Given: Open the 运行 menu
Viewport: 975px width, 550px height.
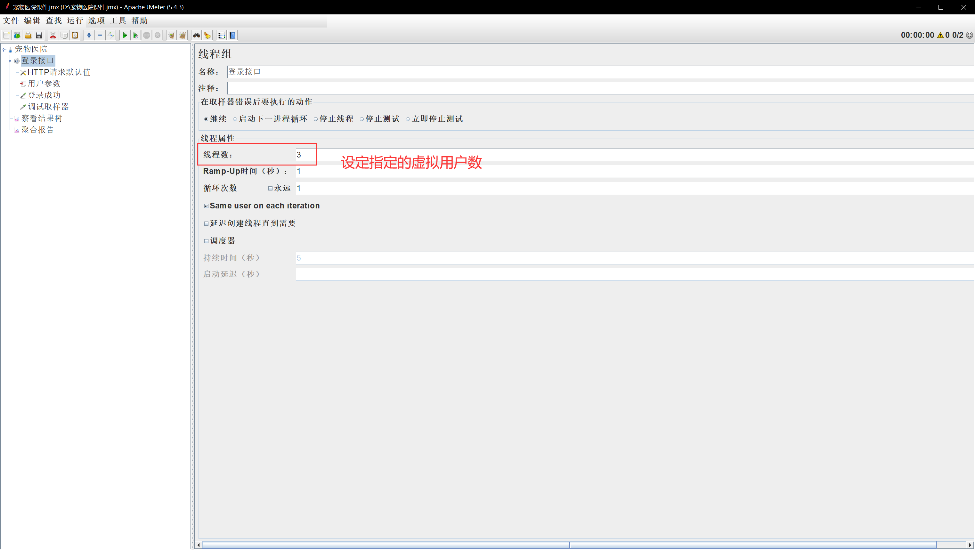Looking at the screenshot, I should (x=75, y=21).
